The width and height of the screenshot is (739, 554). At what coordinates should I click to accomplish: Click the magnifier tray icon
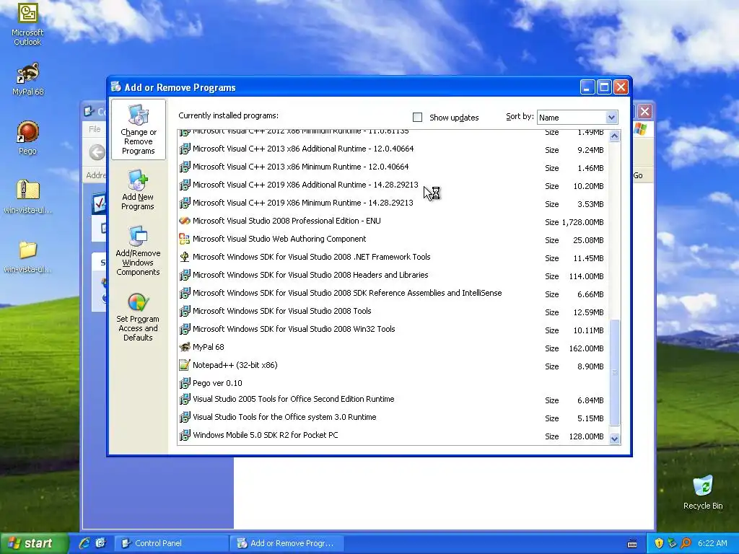tap(686, 543)
